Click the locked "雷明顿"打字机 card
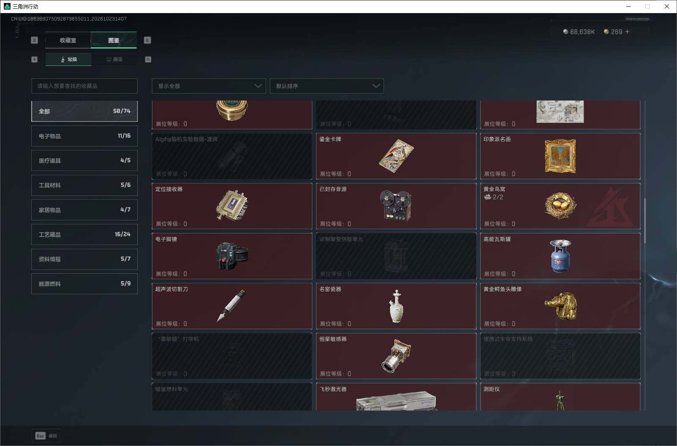677x446 pixels. point(232,356)
